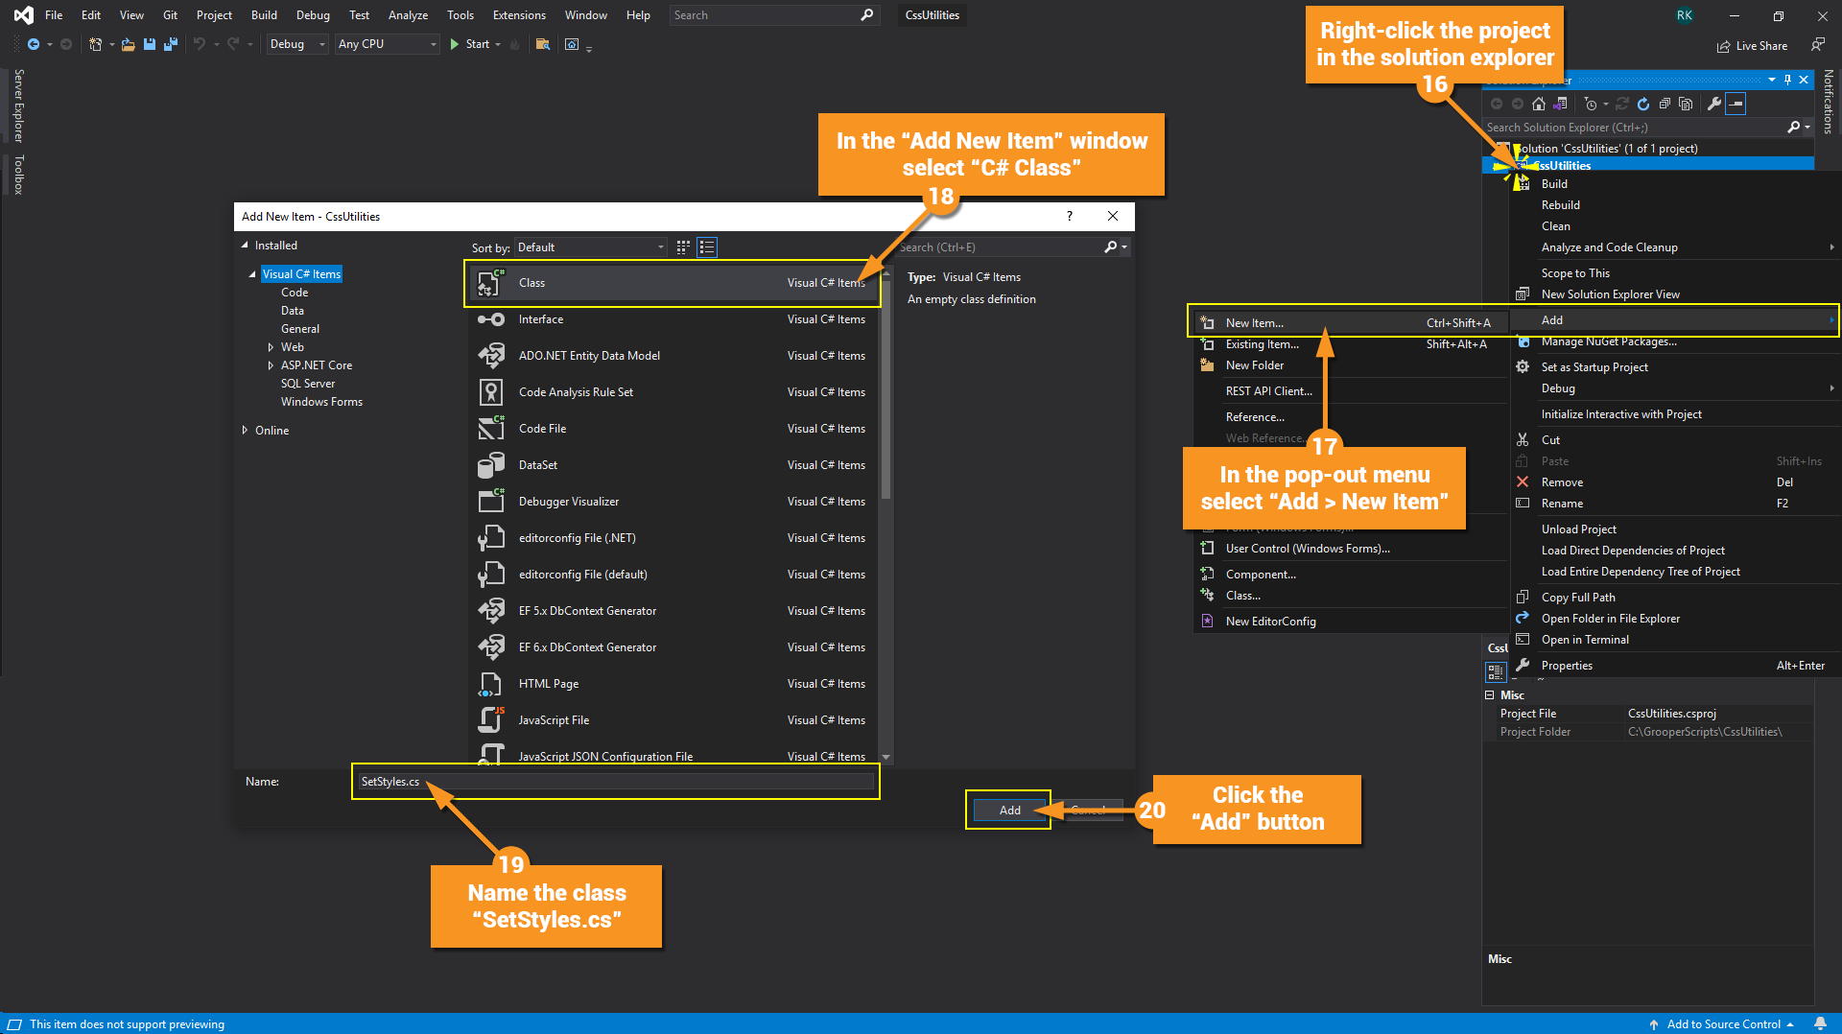Click the Save All toolbar icon
Image resolution: width=1842 pixels, height=1034 pixels.
click(x=171, y=44)
